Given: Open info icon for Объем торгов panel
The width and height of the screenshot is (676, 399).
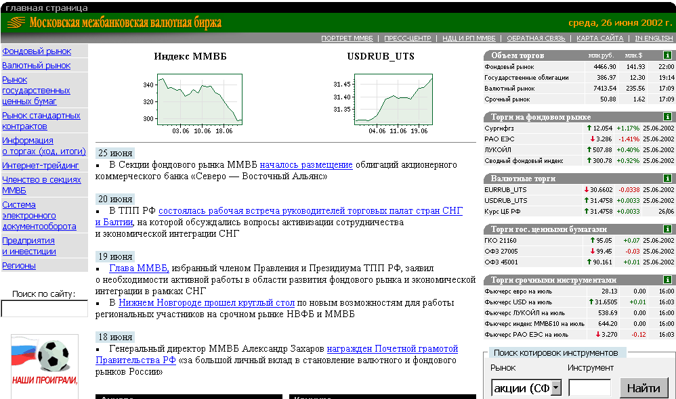Looking at the screenshot, I should [667, 55].
